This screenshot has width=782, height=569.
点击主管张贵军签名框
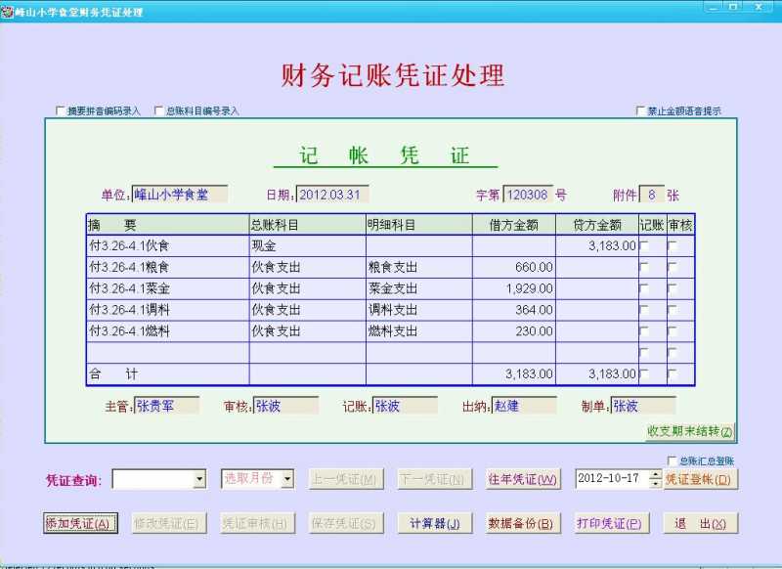(x=165, y=405)
